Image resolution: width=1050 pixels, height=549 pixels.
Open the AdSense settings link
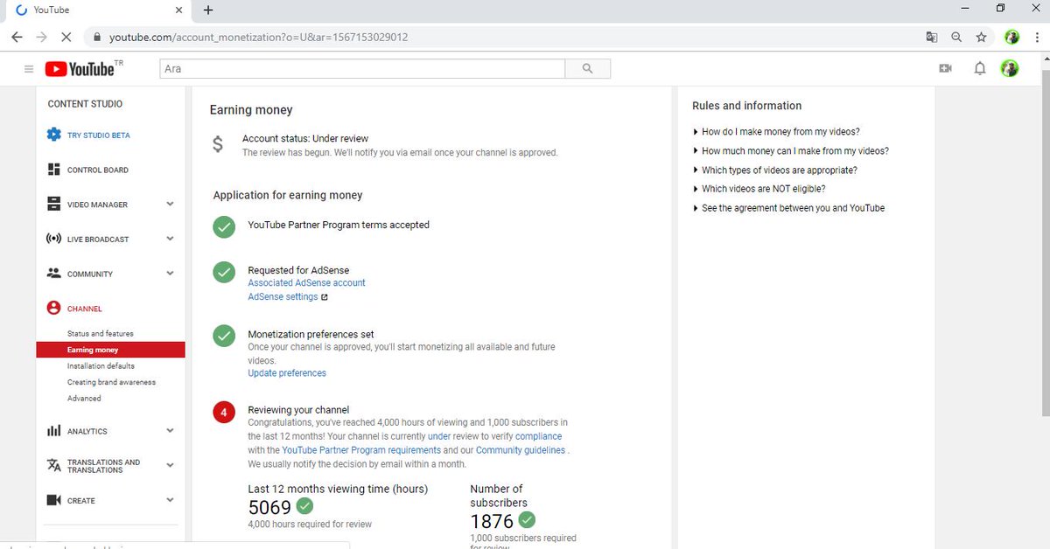pyautogui.click(x=283, y=297)
